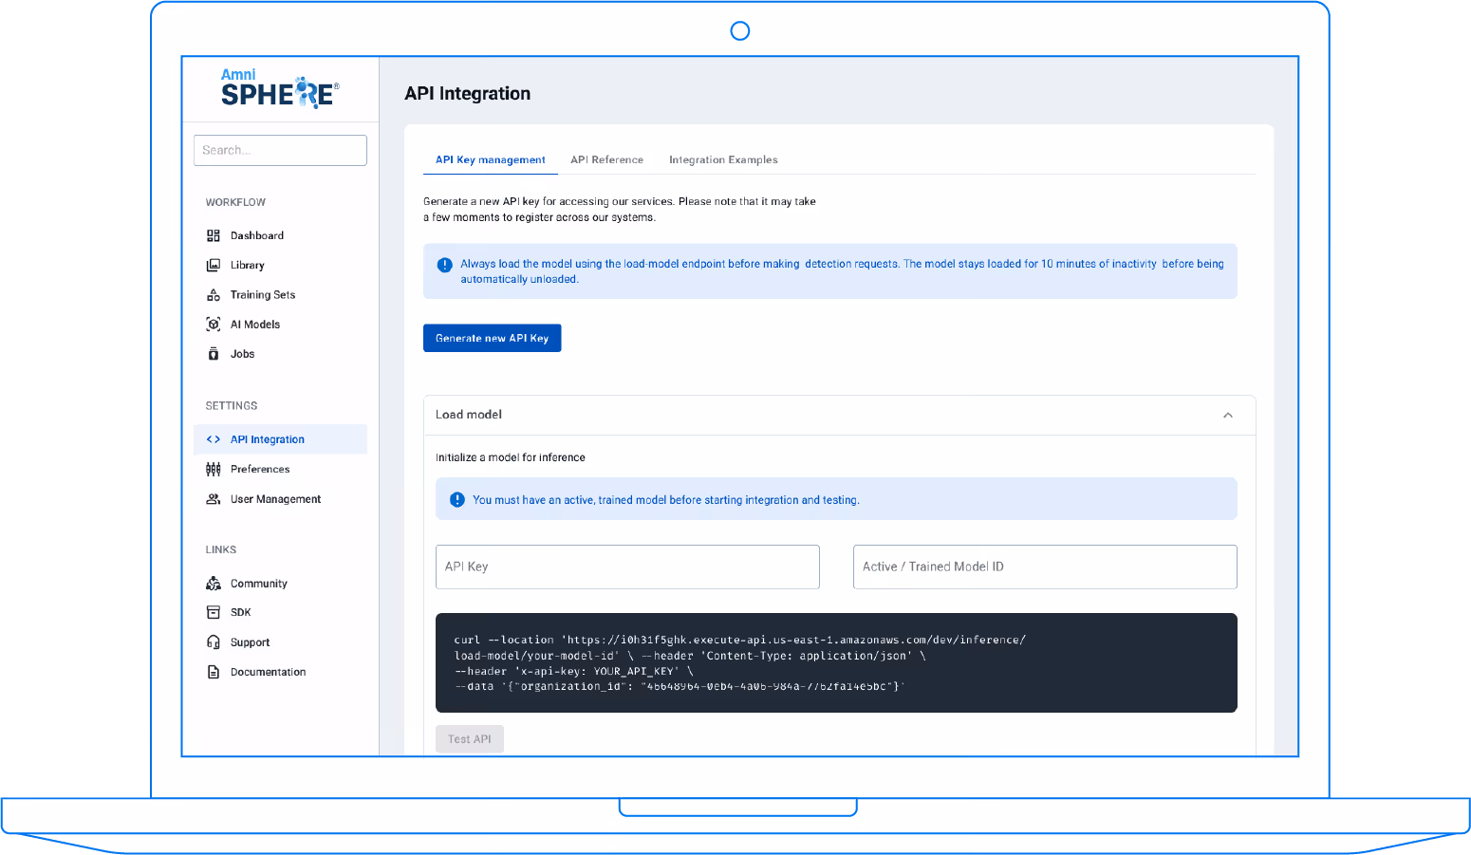1471x855 pixels.
Task: Click into the API Key input field
Action: click(627, 567)
